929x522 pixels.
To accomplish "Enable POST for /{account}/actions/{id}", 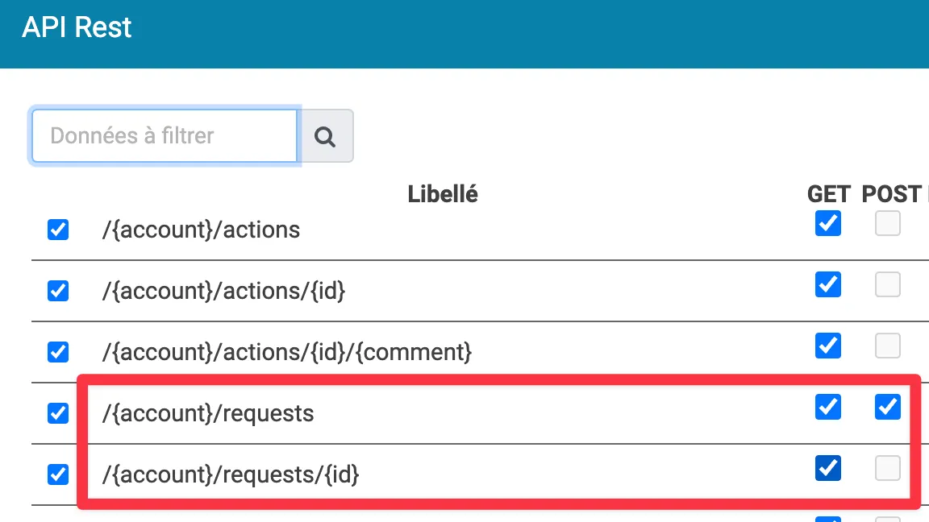I will (x=887, y=284).
